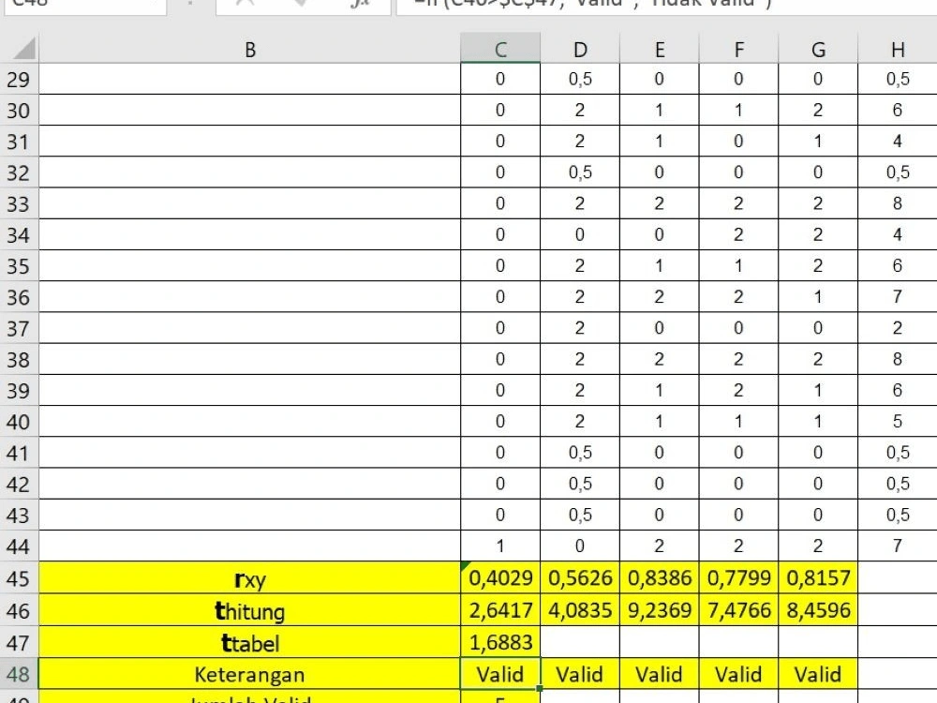Click Valid cell in column D
The height and width of the screenshot is (703, 937).
point(580,674)
